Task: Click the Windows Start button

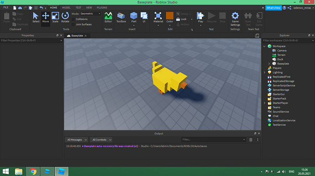Action: coord(5,171)
